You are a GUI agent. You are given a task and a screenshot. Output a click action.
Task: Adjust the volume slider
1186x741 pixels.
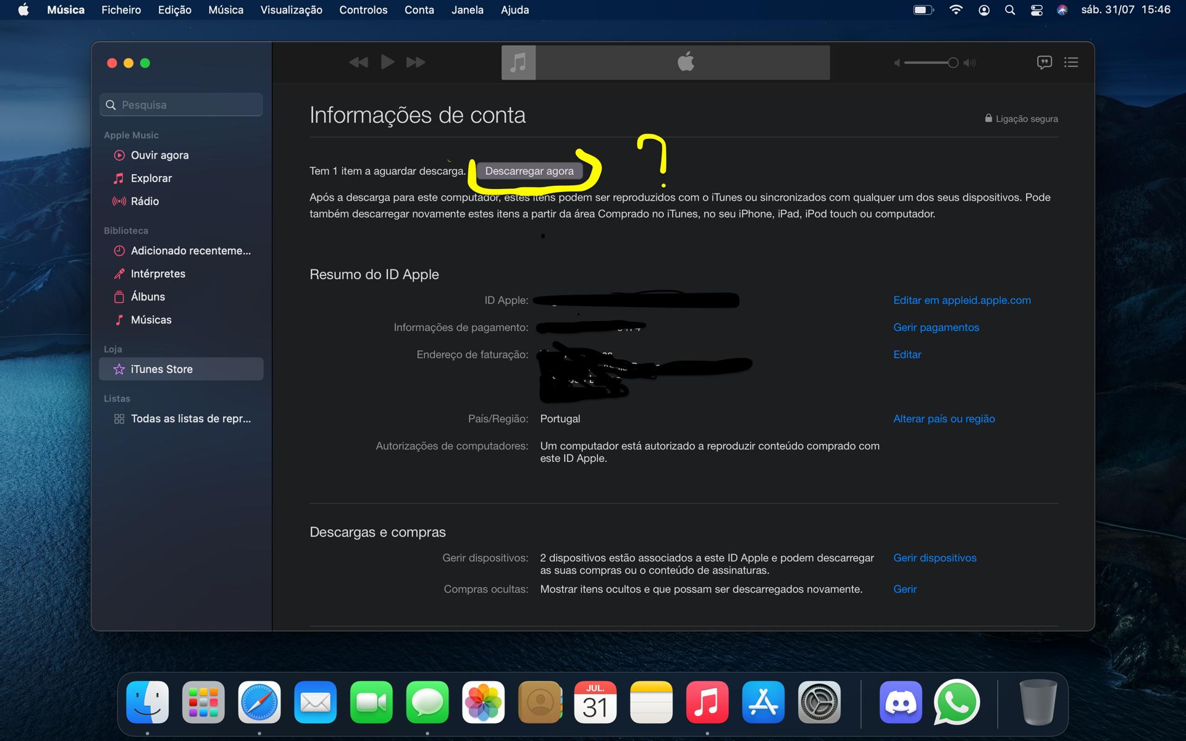click(953, 62)
